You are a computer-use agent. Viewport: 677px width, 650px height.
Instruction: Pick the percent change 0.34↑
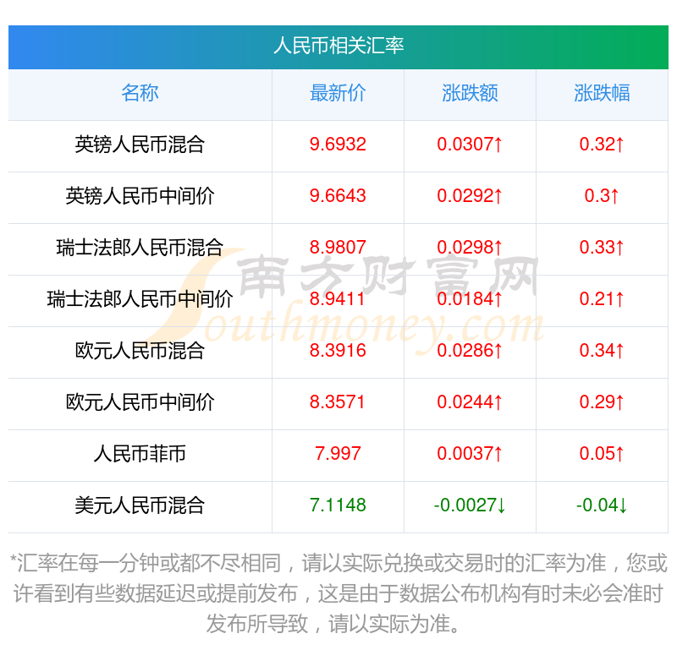point(602,351)
